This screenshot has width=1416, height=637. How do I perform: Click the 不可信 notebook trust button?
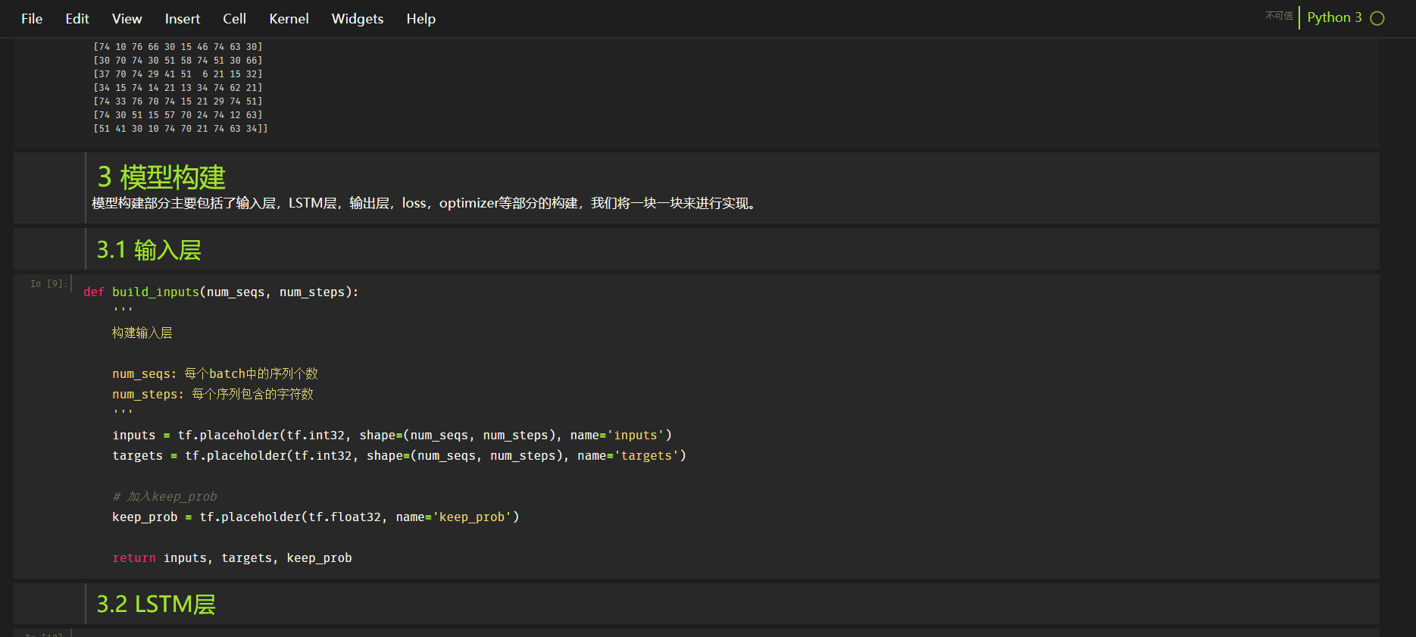pyautogui.click(x=1279, y=16)
